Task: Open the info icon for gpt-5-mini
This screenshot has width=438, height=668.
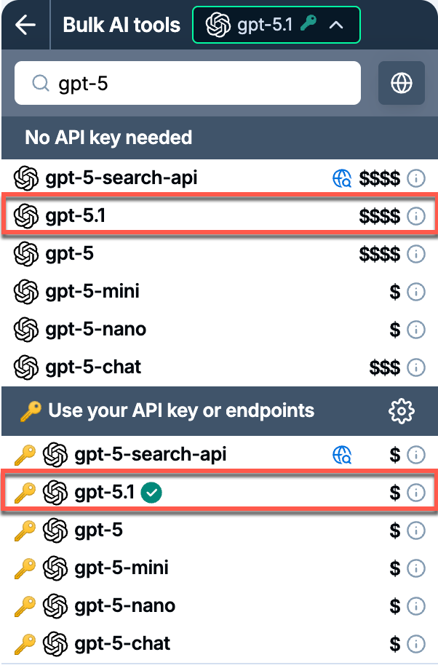Action: (416, 291)
